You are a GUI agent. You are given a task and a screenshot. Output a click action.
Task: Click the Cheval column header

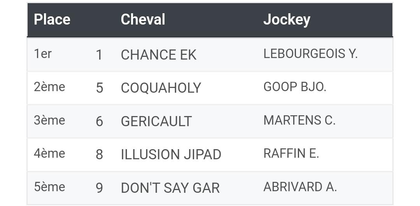pos(143,19)
